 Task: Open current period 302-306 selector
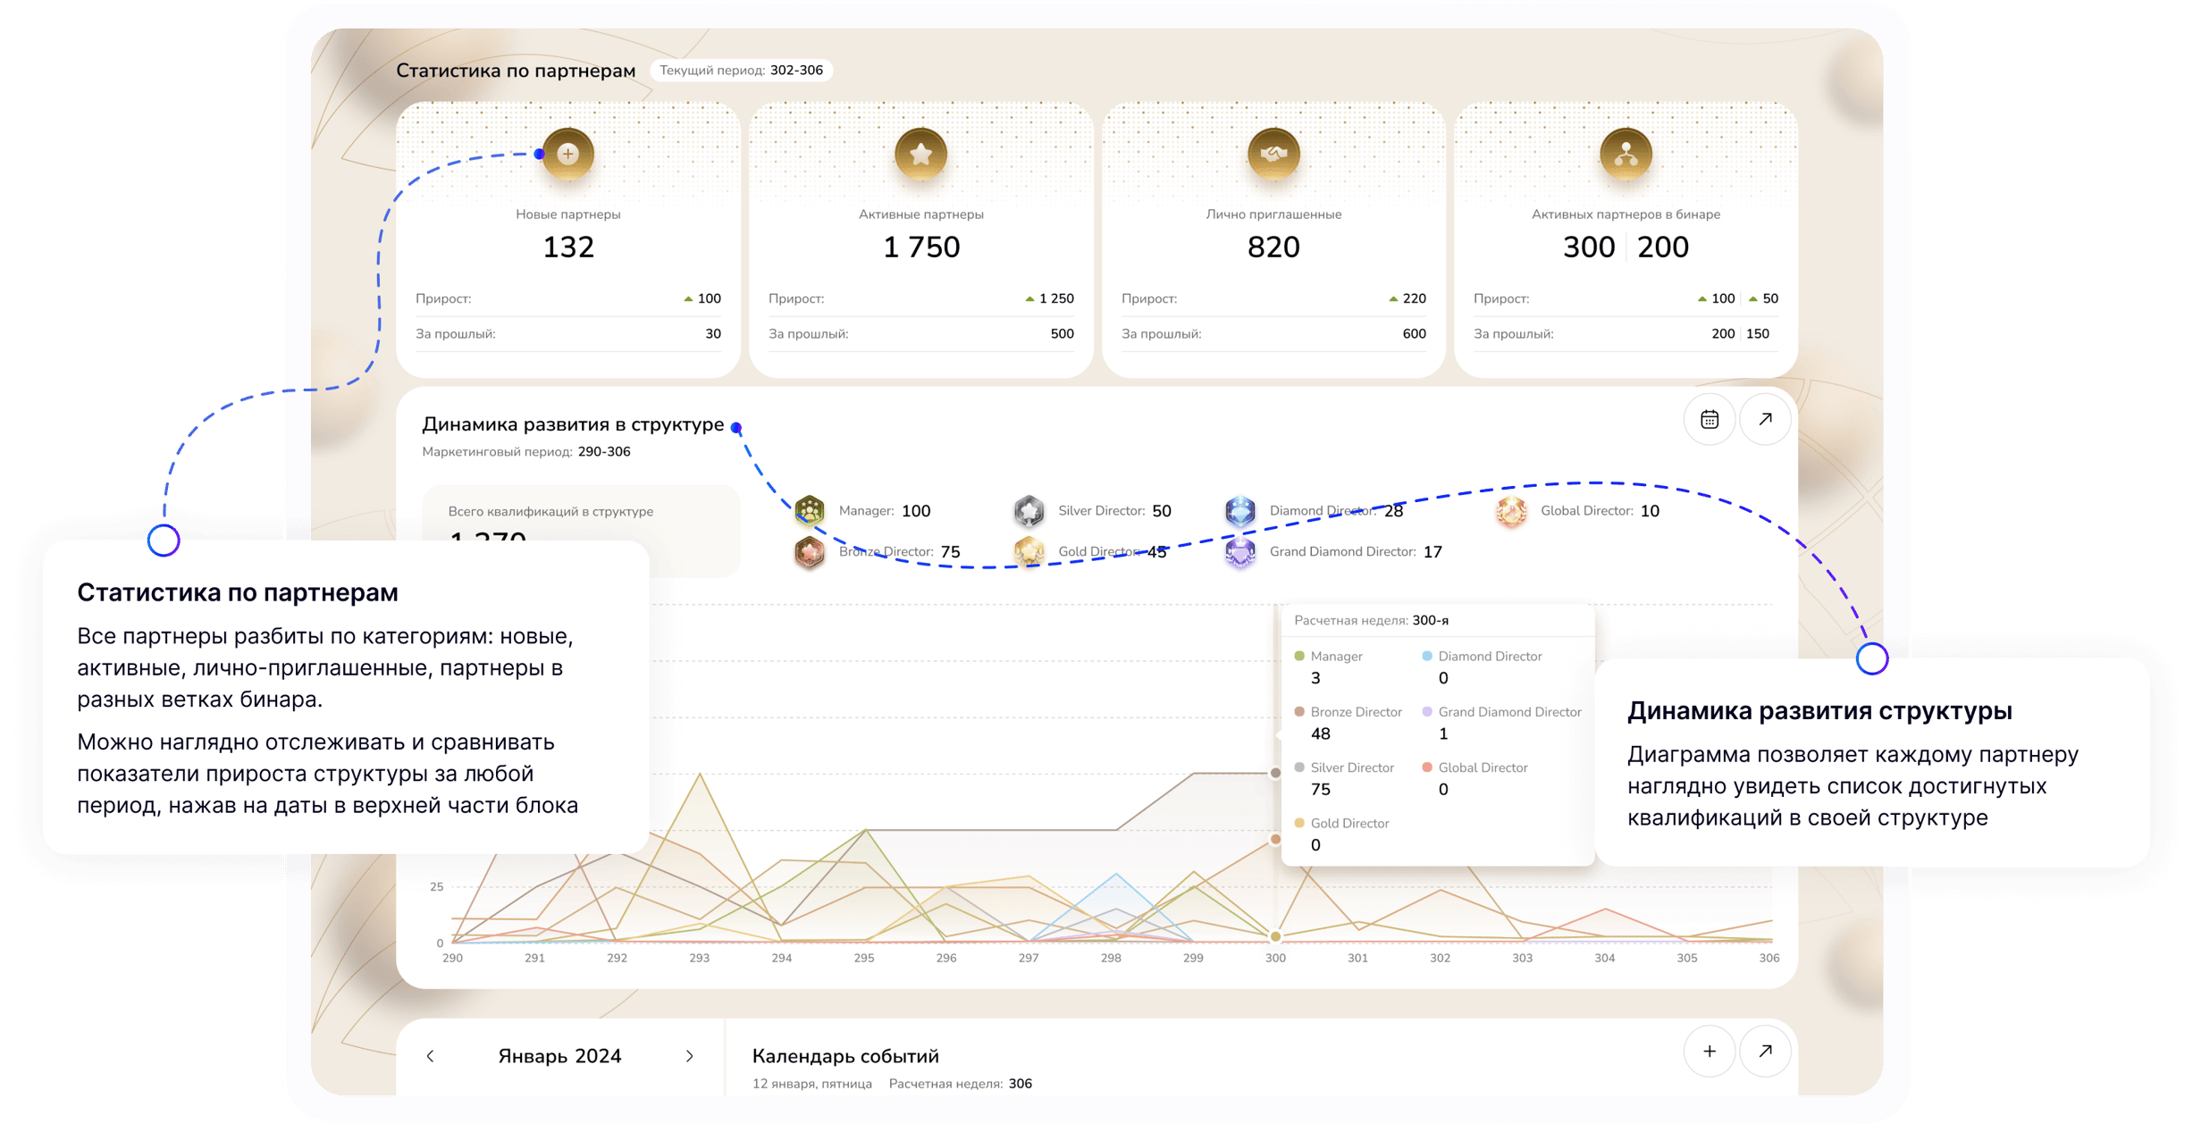click(x=741, y=70)
